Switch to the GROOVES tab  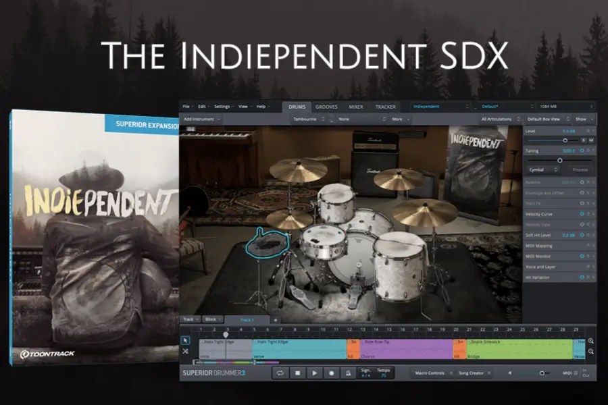pos(326,107)
